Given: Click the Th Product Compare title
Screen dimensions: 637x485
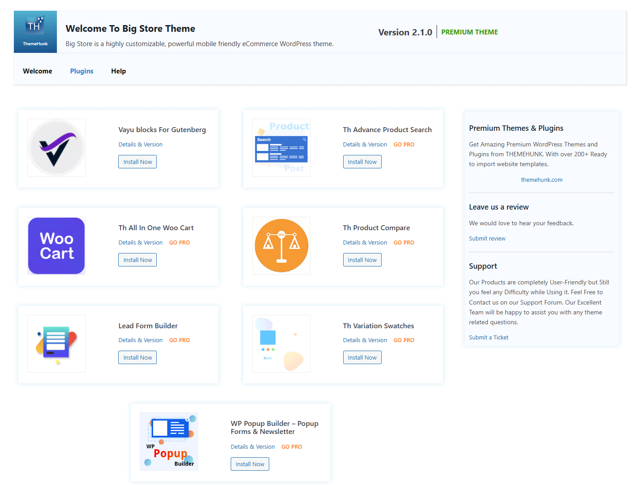Looking at the screenshot, I should [x=376, y=228].
